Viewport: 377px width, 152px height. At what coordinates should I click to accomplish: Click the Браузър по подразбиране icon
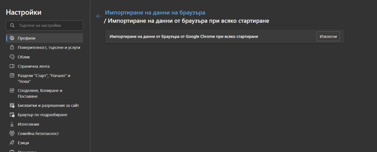(12, 115)
